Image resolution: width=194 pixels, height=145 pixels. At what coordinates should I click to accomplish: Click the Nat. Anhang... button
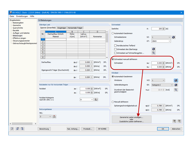[x=73, y=129]
